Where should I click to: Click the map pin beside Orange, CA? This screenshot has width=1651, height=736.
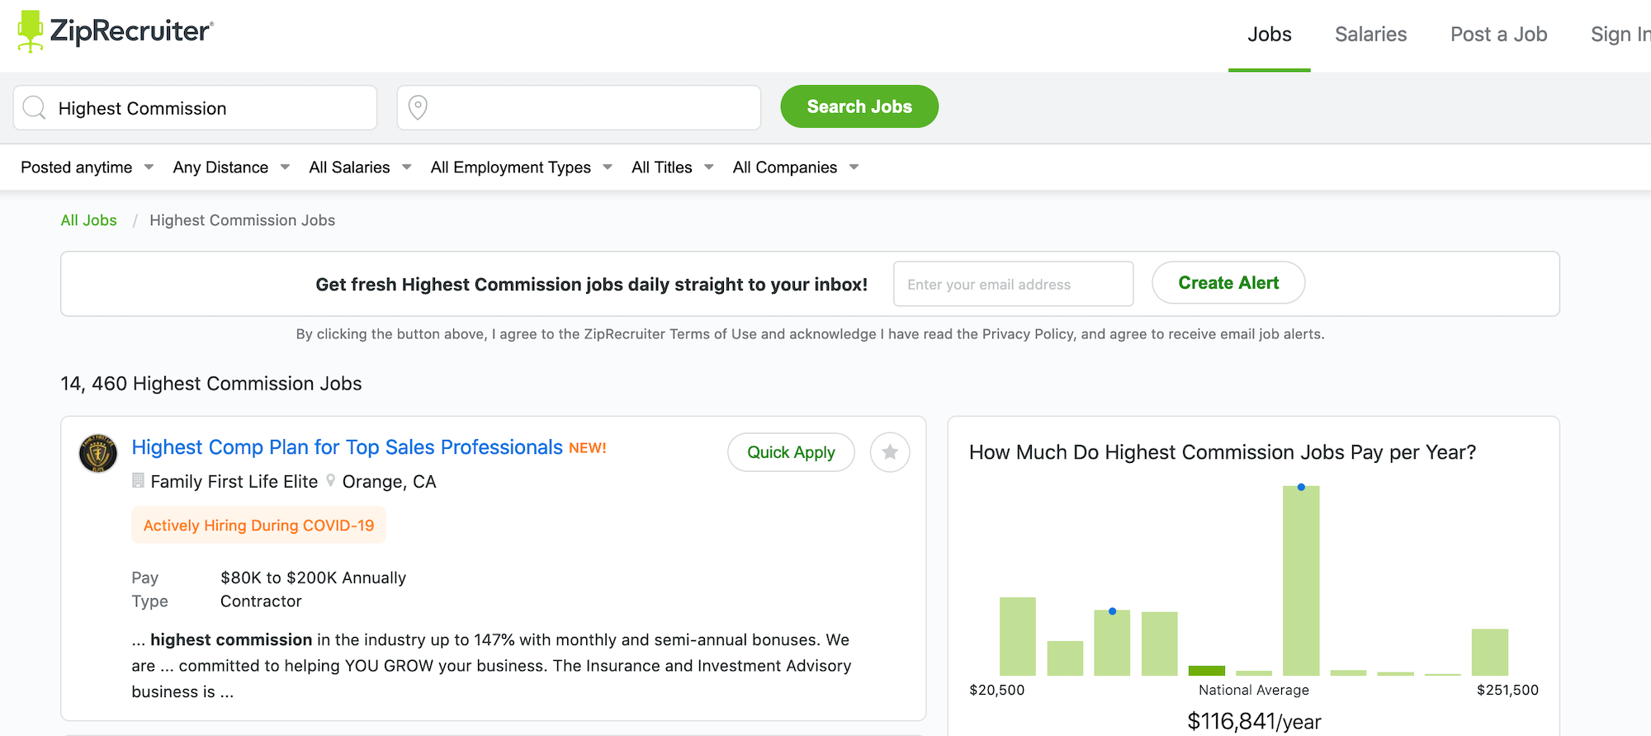(331, 481)
